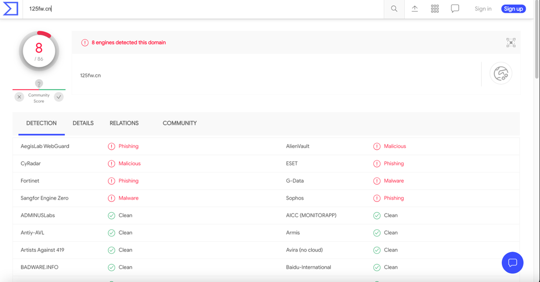Image resolution: width=540 pixels, height=282 pixels.
Task: Switch to the DETECTION tab
Action: pyautogui.click(x=42, y=123)
